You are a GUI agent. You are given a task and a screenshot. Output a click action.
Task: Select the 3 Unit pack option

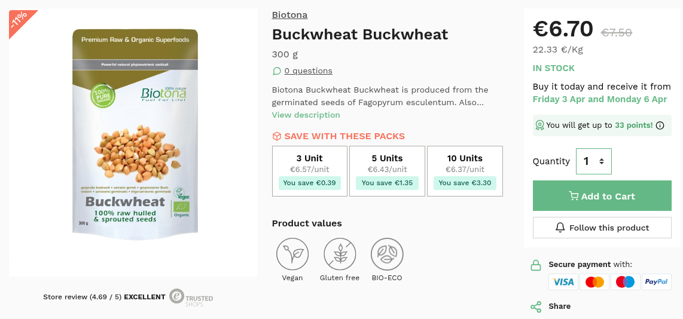[310, 171]
